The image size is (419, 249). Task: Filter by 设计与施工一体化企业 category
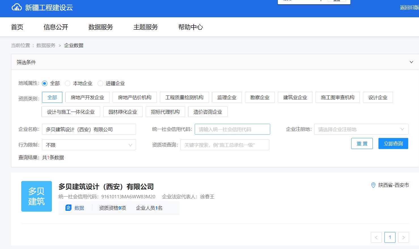click(x=71, y=112)
